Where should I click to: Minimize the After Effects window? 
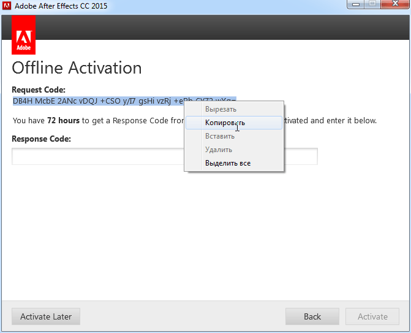[356, 4]
